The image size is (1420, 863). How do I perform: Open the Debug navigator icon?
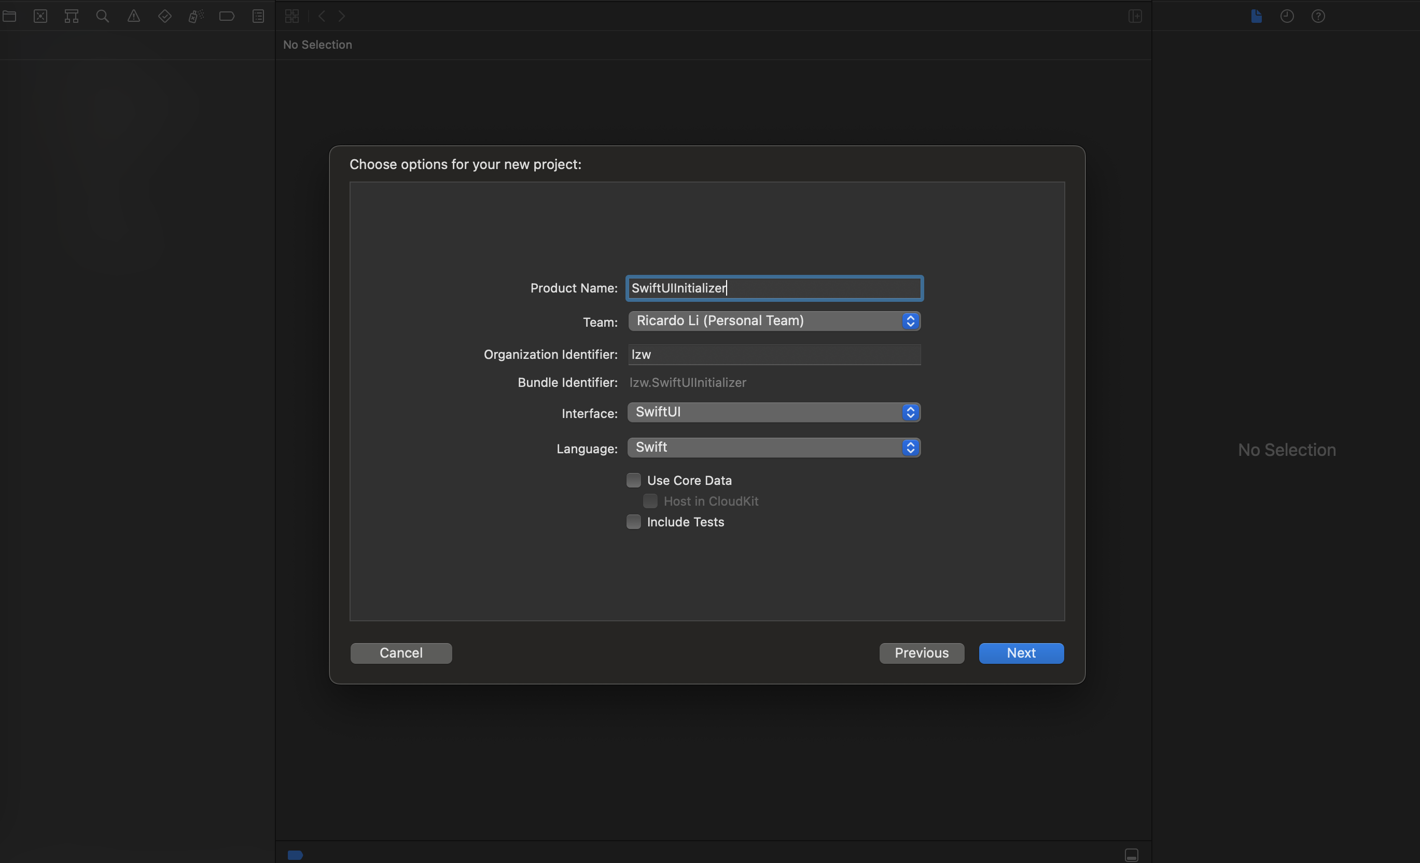[196, 16]
